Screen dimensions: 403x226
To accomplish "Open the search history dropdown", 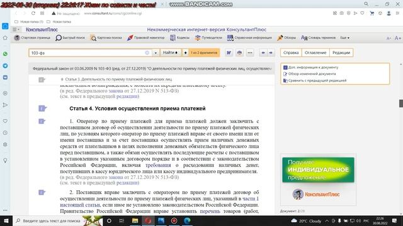I will [156, 53].
